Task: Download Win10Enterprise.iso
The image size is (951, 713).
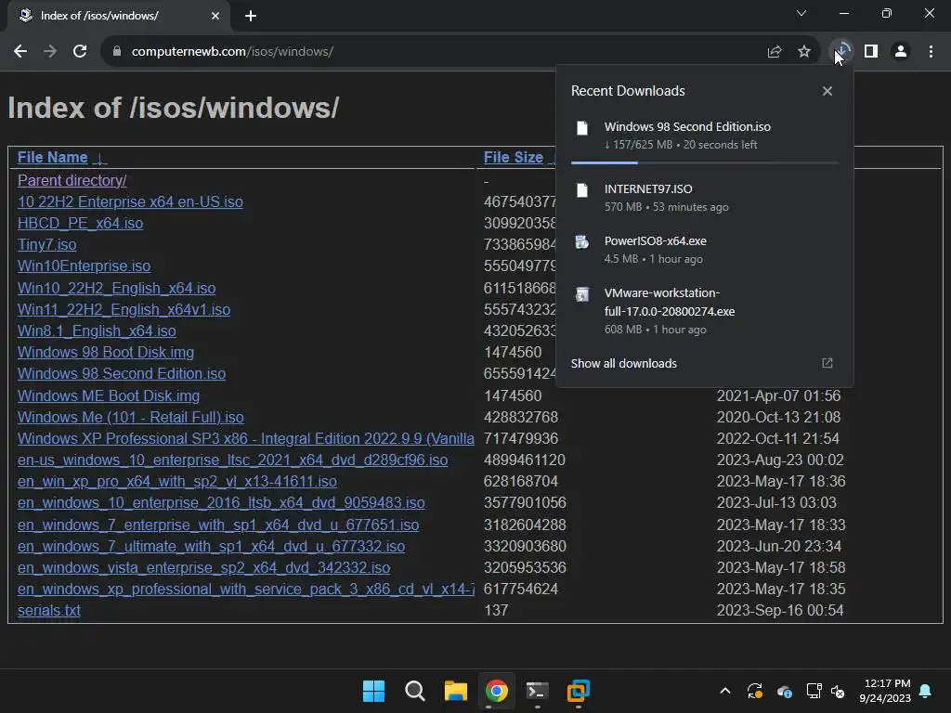Action: pyautogui.click(x=84, y=266)
